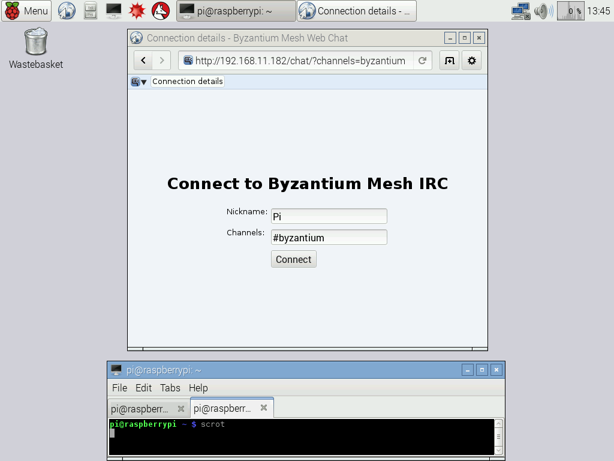614x461 pixels.
Task: Click the Channels input field
Action: [x=329, y=238]
